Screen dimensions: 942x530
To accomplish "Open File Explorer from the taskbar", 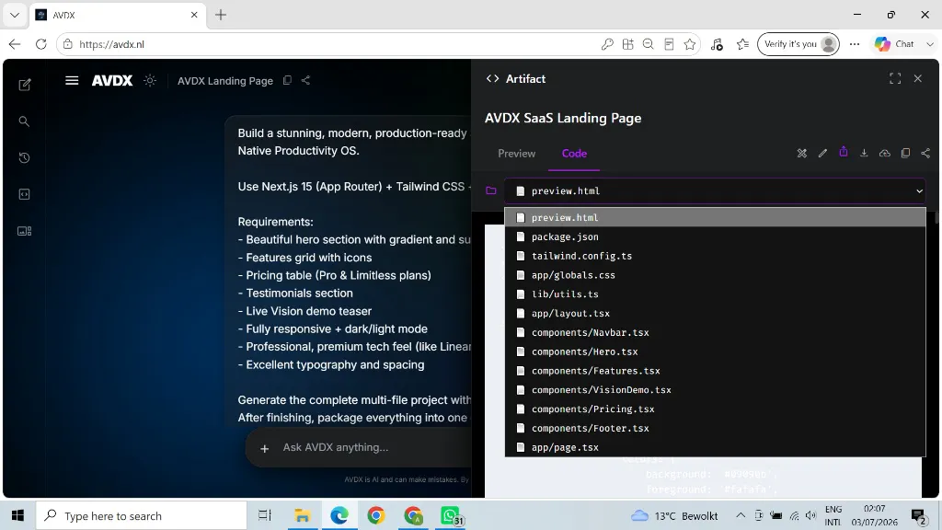I will point(302,515).
